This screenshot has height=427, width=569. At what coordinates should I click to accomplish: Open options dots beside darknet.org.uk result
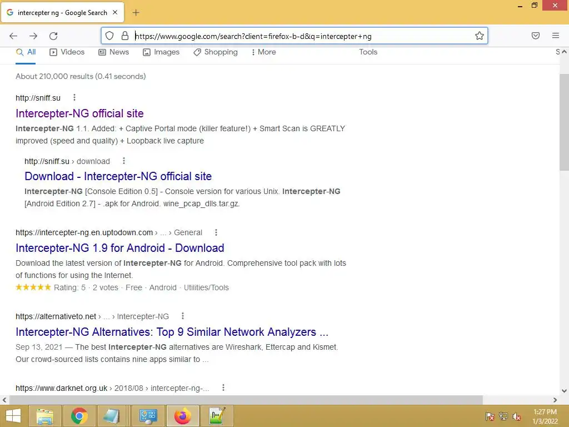[223, 388]
